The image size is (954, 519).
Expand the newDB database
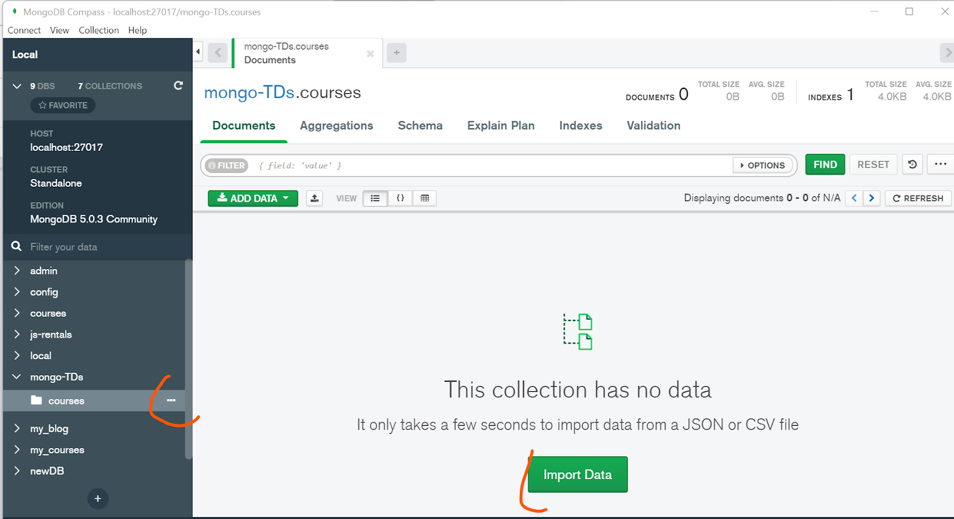(x=17, y=470)
